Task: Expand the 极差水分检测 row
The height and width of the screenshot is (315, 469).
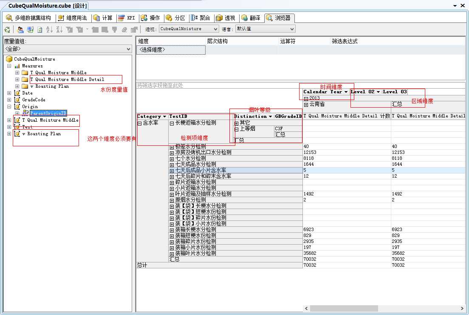Action: [x=172, y=147]
